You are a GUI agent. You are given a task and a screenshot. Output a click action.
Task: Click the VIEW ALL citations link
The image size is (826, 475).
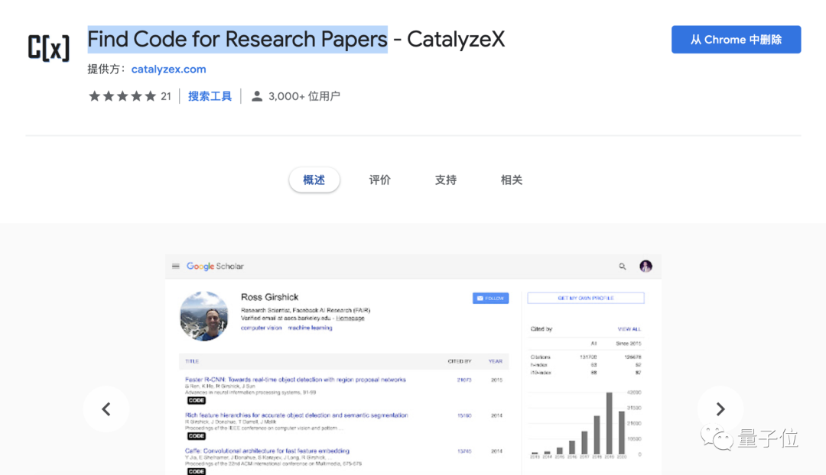click(629, 328)
